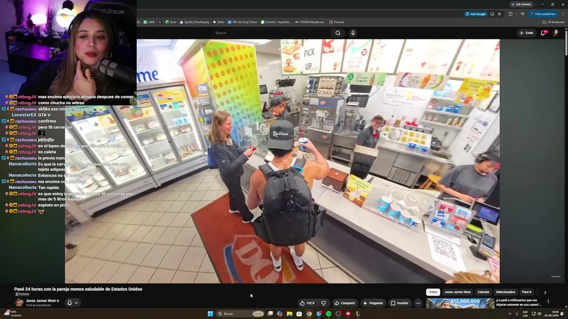
Task: Open Chrome's three-dot menu
Action: 563,14
